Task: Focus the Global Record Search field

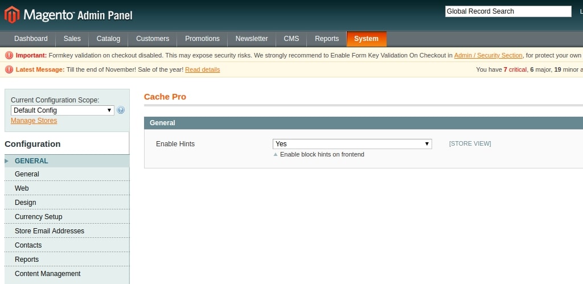Action: click(x=508, y=11)
